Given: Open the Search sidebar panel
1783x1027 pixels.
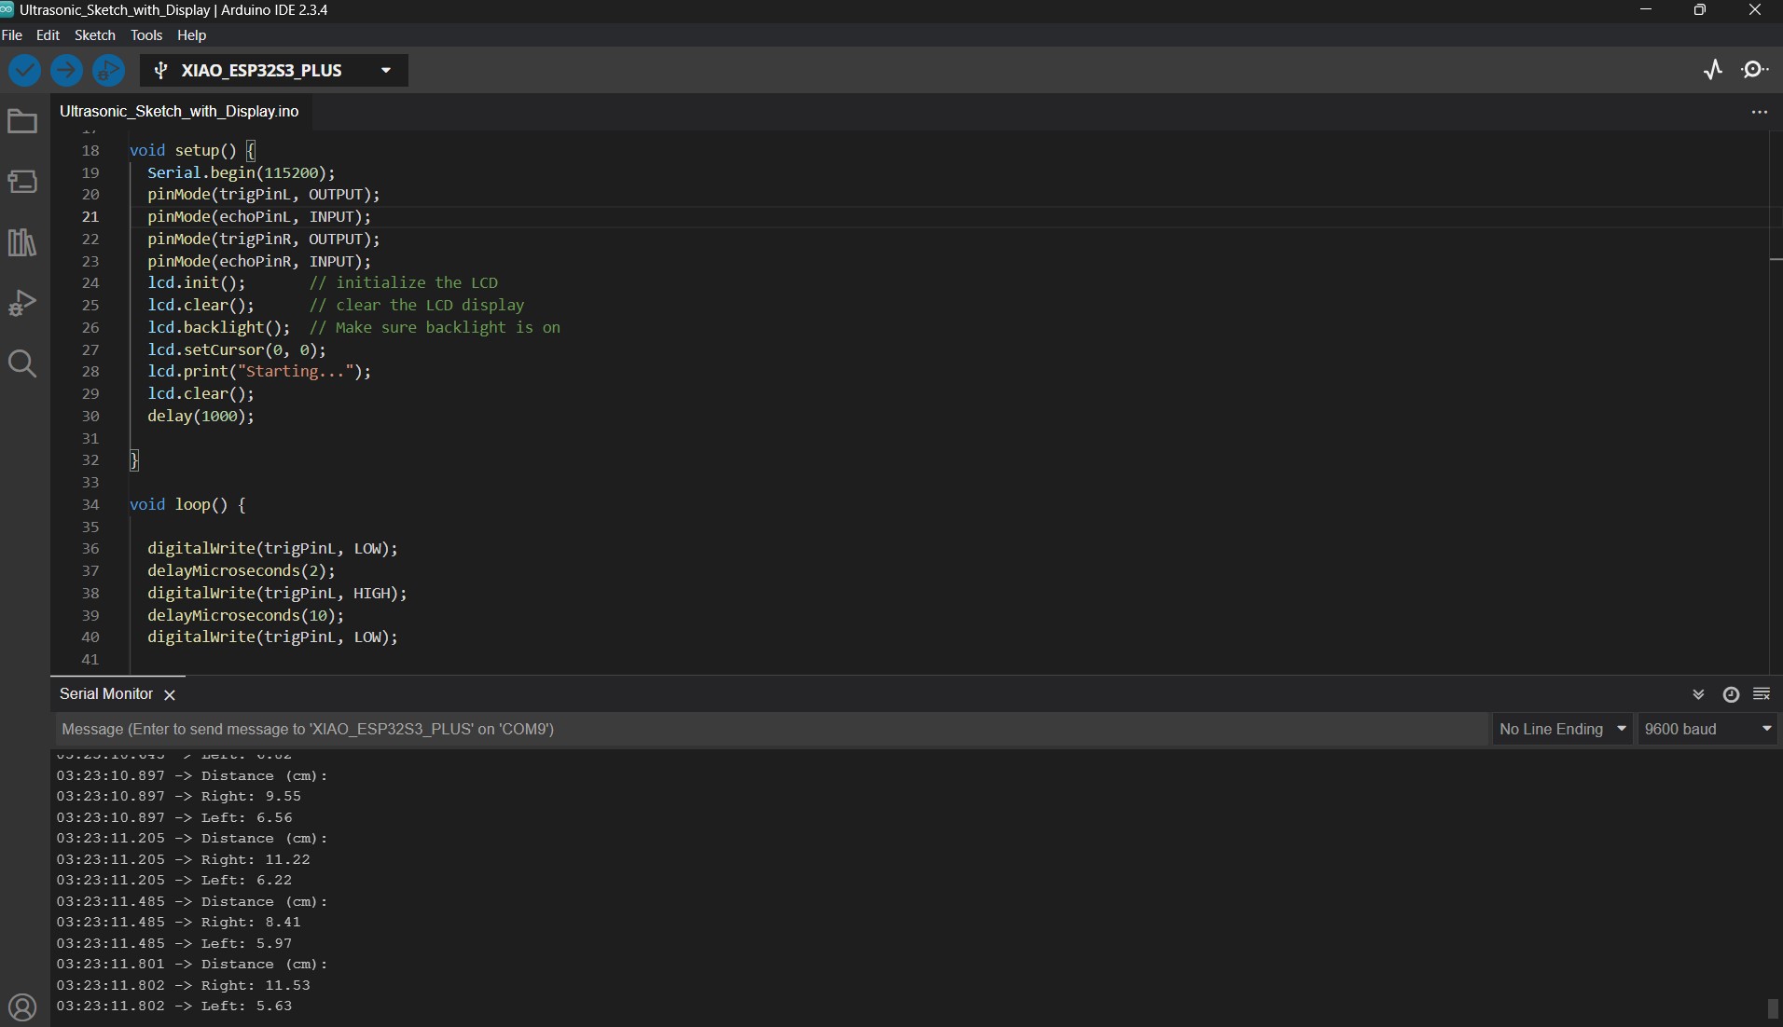Looking at the screenshot, I should pos(22,363).
